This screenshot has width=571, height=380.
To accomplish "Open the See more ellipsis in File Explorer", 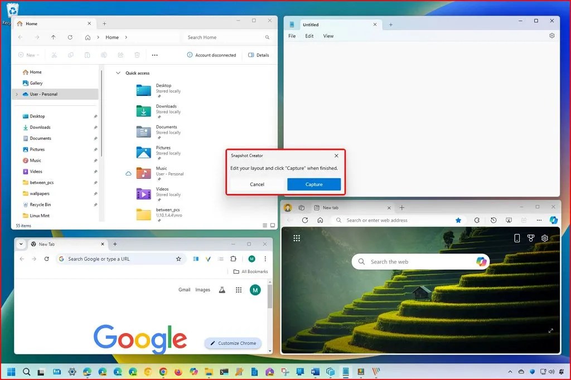I will 154,55.
